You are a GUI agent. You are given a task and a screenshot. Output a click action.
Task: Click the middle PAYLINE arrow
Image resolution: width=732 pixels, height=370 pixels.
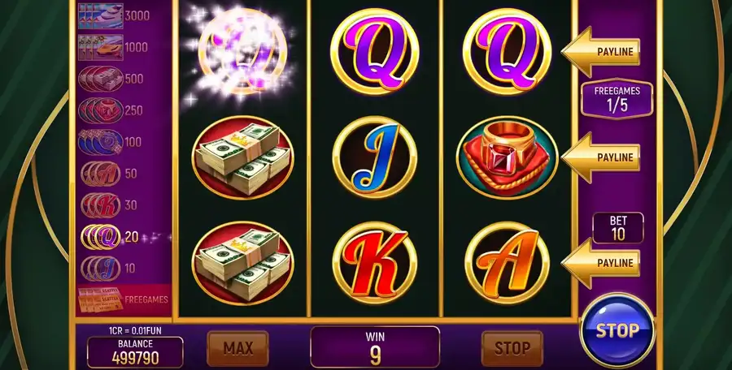point(600,157)
